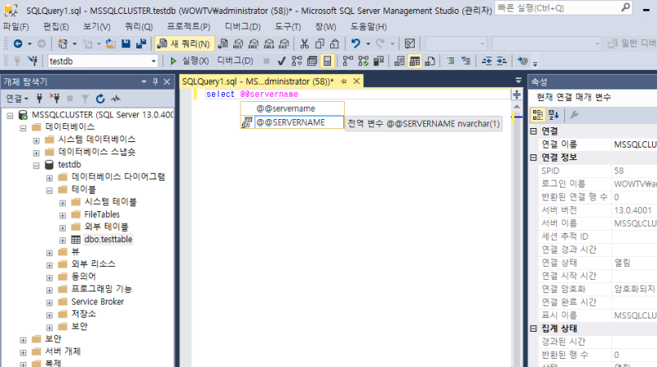Click the copy icon
The width and height of the screenshot is (657, 367).
click(x=319, y=44)
